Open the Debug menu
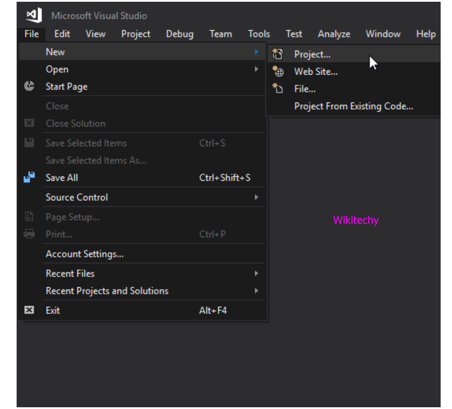 click(x=180, y=34)
